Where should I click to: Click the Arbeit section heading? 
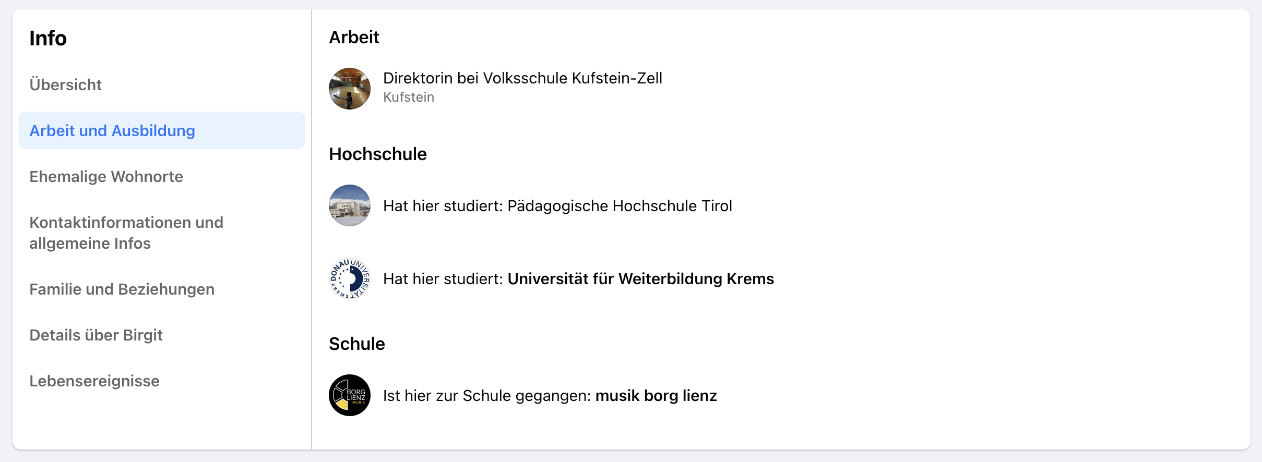[354, 37]
